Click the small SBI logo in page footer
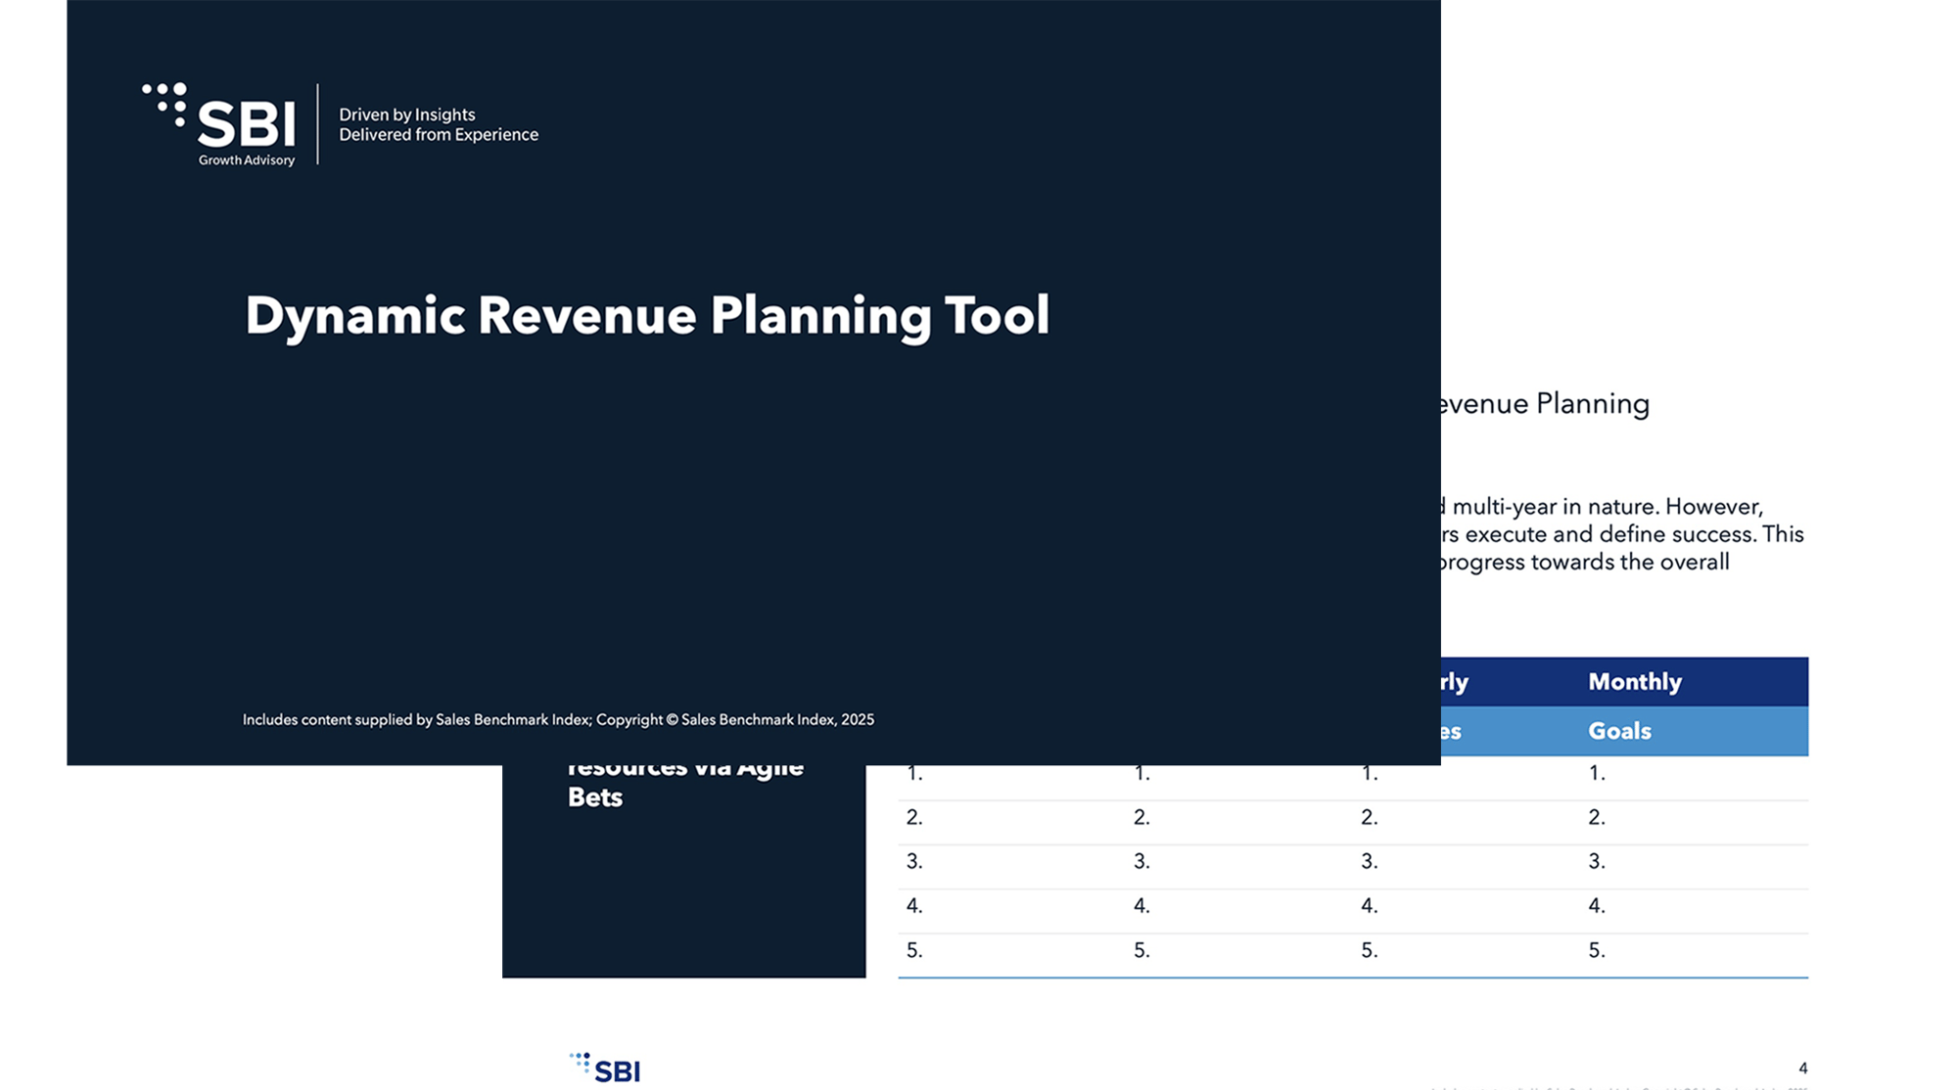1958x1090 pixels. coord(605,1067)
